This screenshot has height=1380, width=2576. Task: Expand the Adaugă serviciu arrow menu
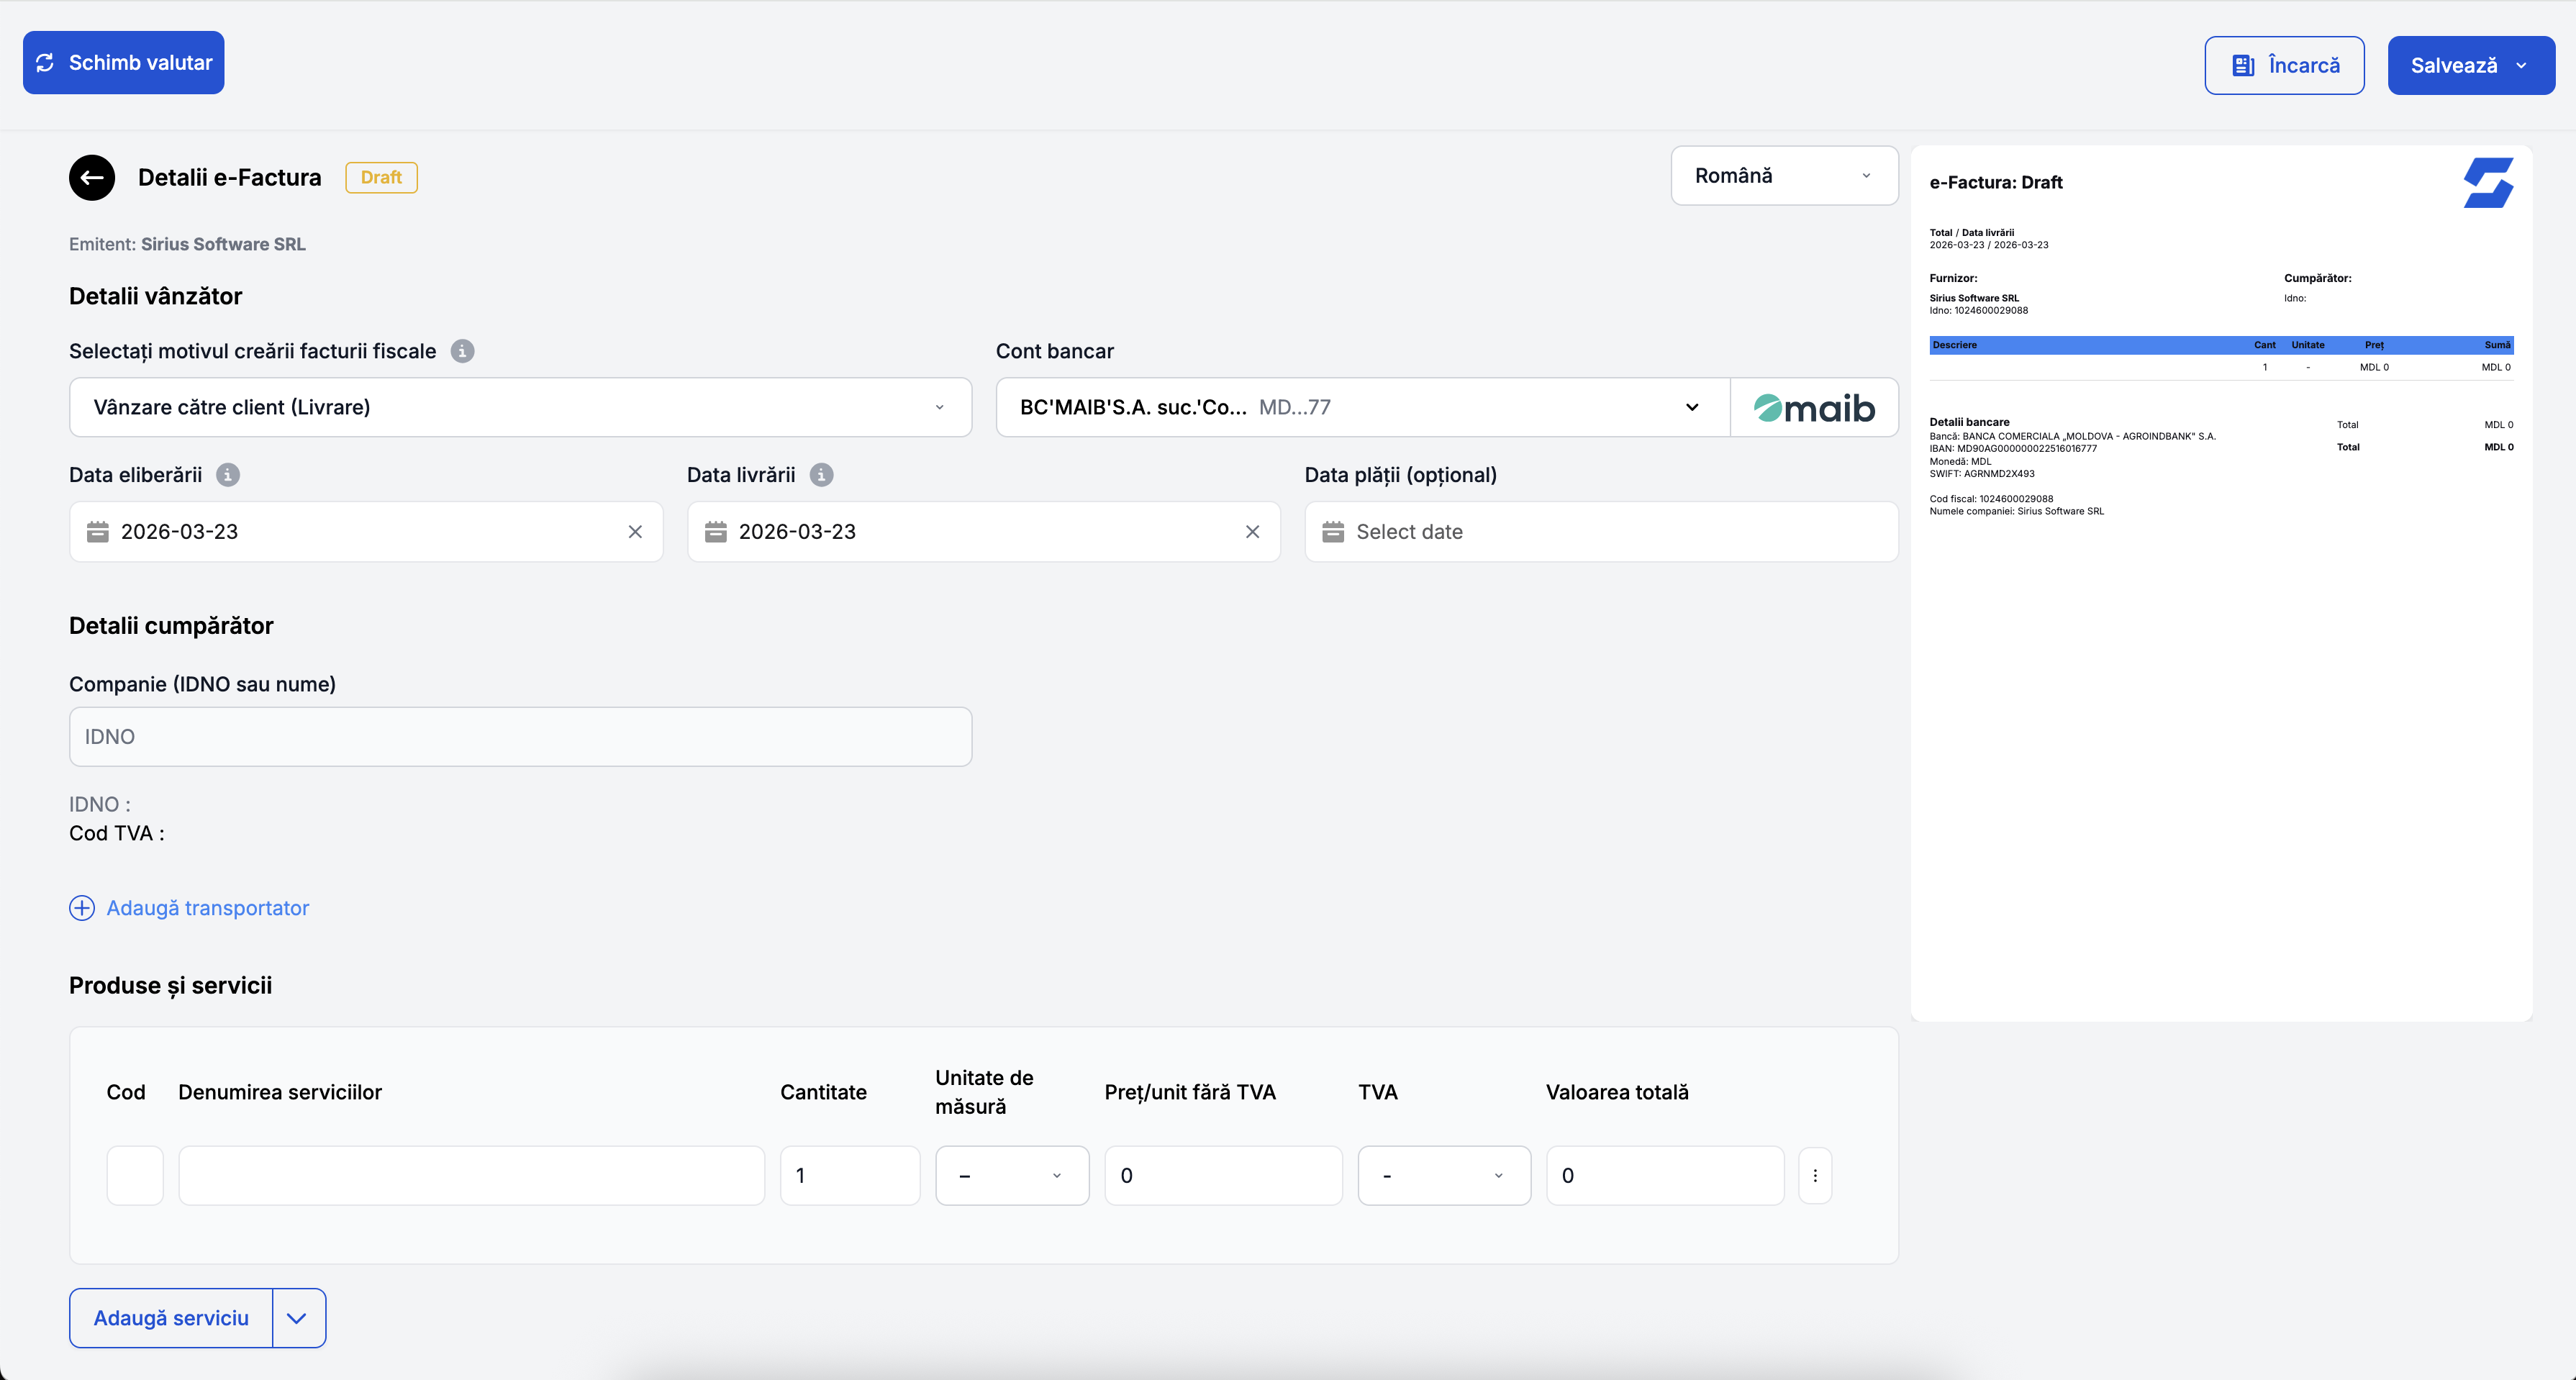(297, 1318)
